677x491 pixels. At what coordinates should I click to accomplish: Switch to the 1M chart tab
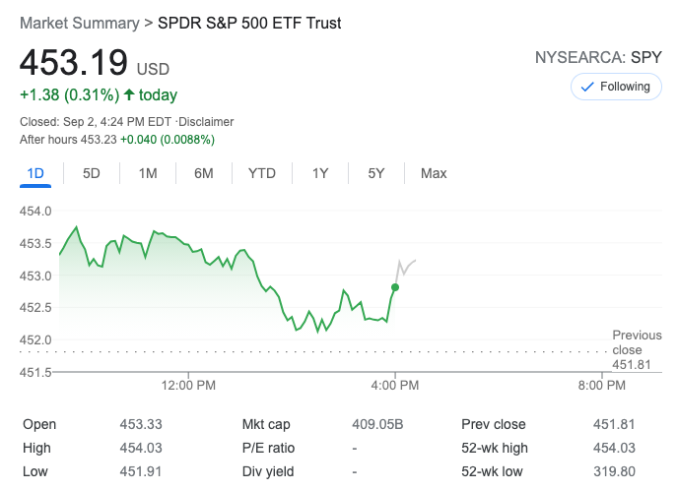148,173
